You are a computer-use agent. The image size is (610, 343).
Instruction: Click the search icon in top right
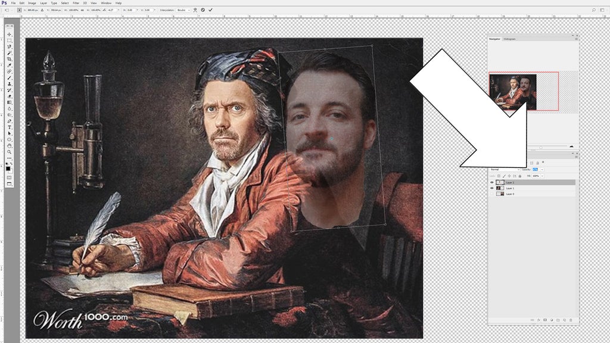[594, 10]
